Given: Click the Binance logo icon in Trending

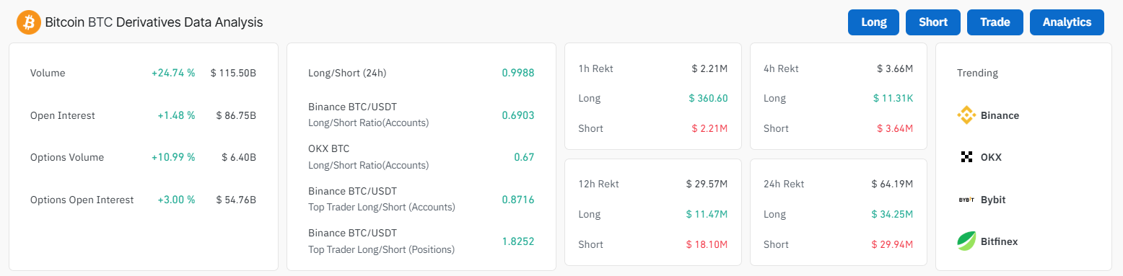Looking at the screenshot, I should coord(966,115).
